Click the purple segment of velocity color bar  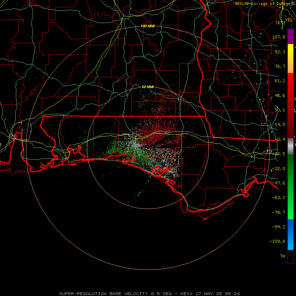[x=290, y=37]
